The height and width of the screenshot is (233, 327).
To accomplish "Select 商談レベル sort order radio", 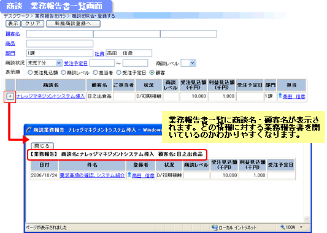I will coord(63,72).
